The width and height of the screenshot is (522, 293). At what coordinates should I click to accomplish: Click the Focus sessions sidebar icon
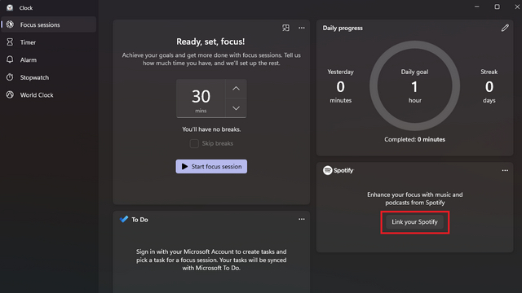point(10,24)
